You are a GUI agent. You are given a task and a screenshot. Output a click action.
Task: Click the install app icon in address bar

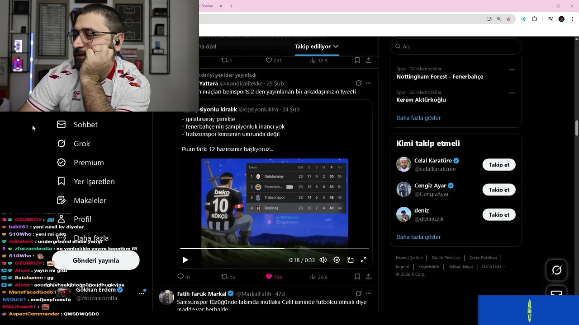489,19
